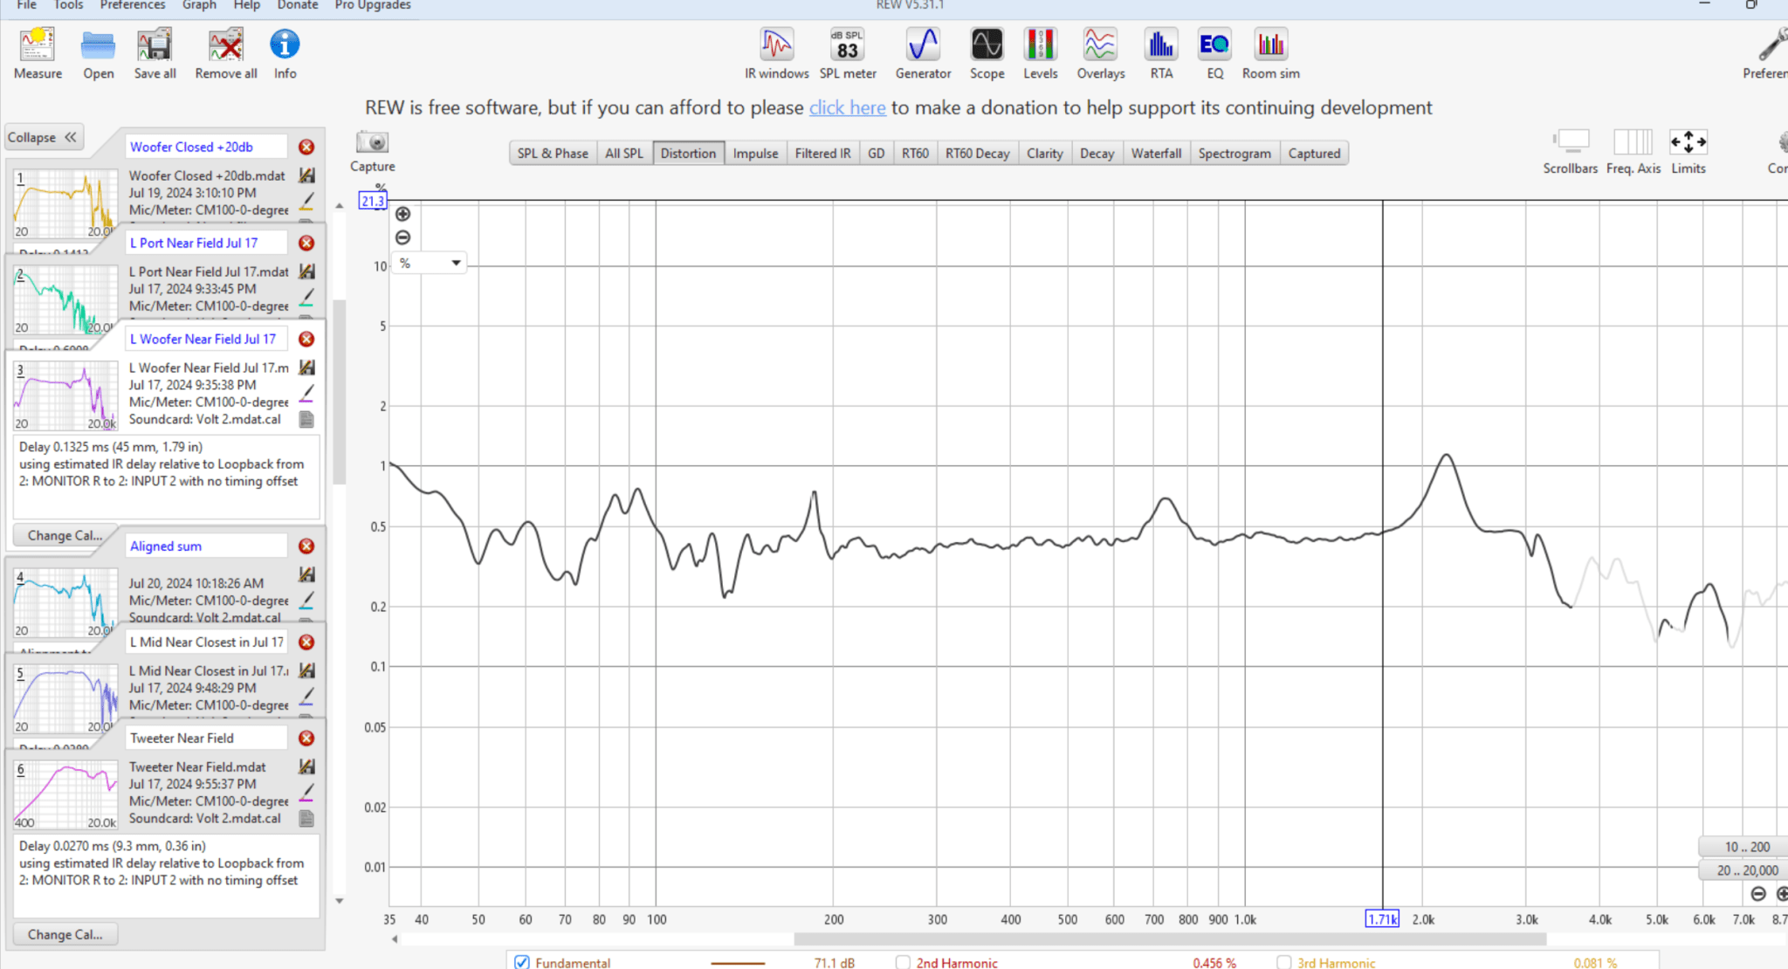Image resolution: width=1788 pixels, height=969 pixels.
Task: Switch to the Impulse tab
Action: point(755,153)
